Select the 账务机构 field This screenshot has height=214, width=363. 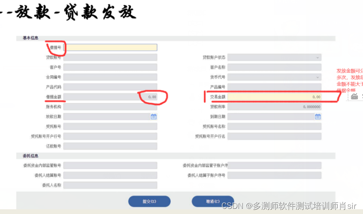(110, 107)
